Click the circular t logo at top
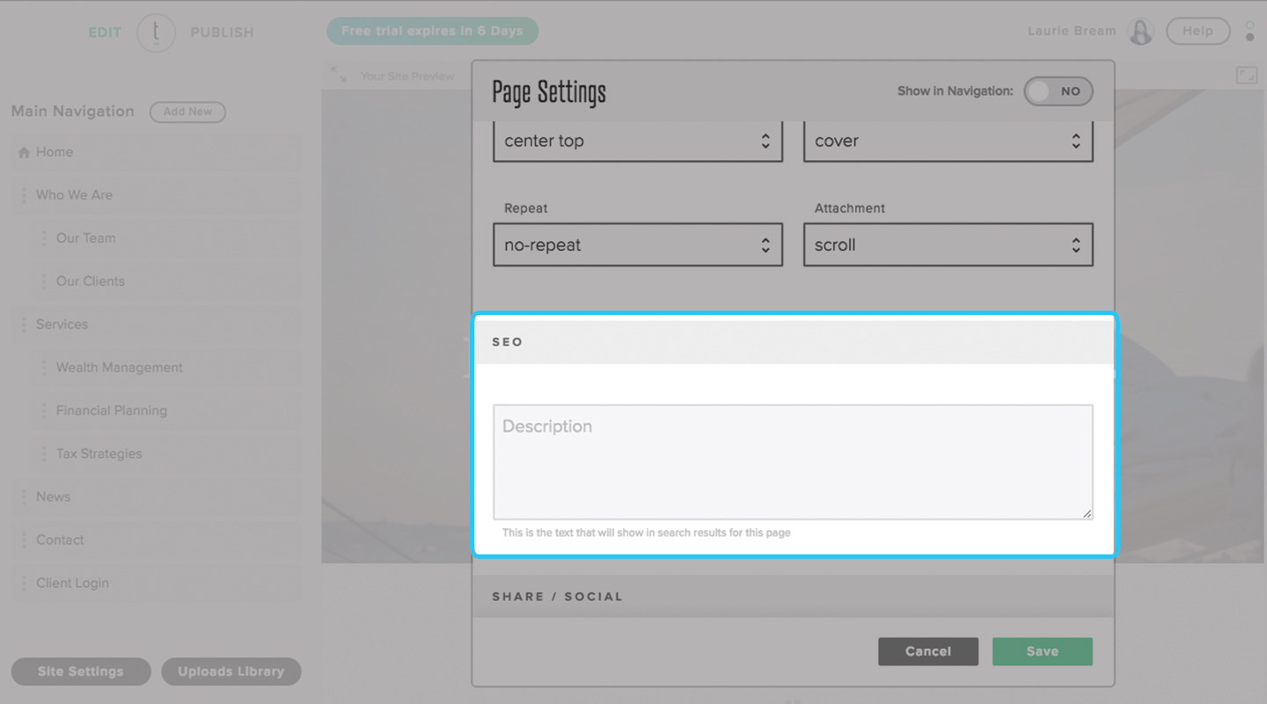Screen dimensions: 1267x704 point(156,32)
